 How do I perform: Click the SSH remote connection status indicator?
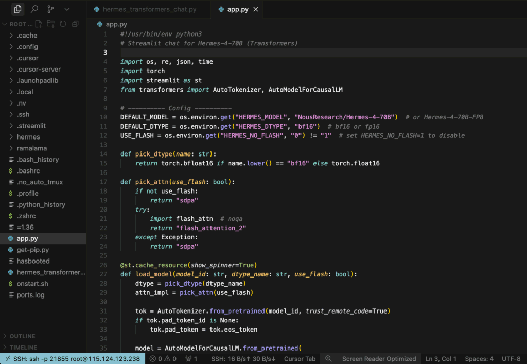[x=73, y=359]
